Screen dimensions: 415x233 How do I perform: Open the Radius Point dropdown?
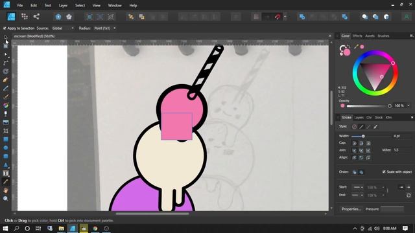(x=105, y=28)
